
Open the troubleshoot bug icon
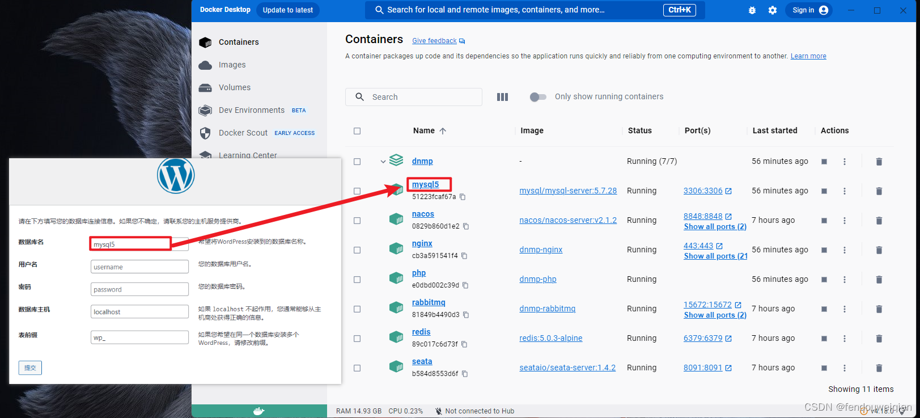click(752, 10)
